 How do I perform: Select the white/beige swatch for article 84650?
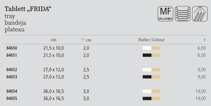tap(151, 48)
